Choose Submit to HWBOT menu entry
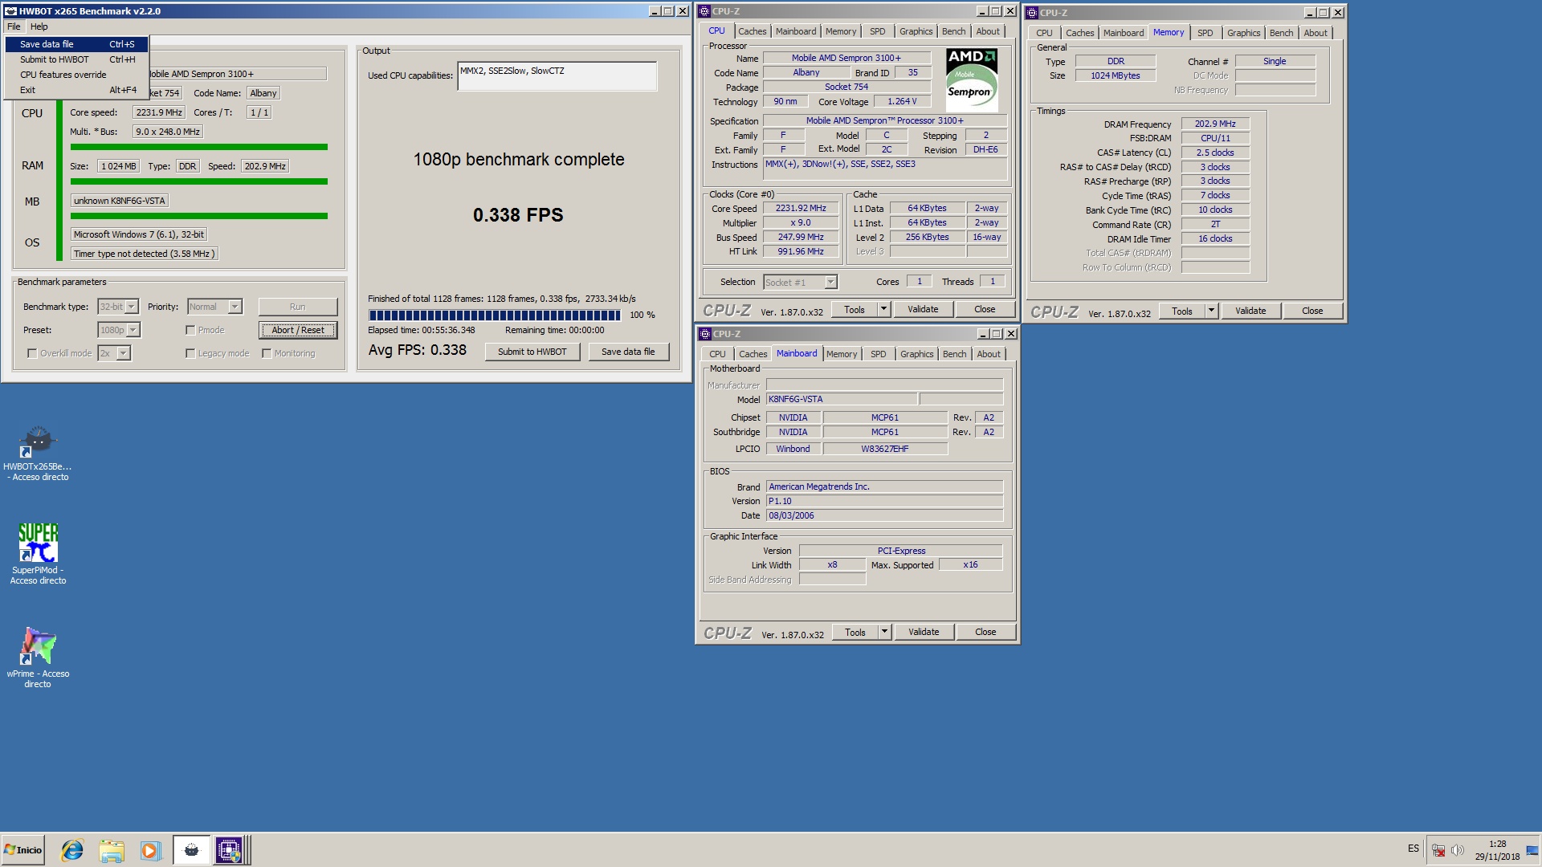The height and width of the screenshot is (867, 1542). coord(76,59)
